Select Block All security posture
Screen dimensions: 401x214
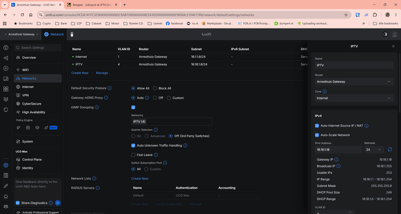(155, 88)
